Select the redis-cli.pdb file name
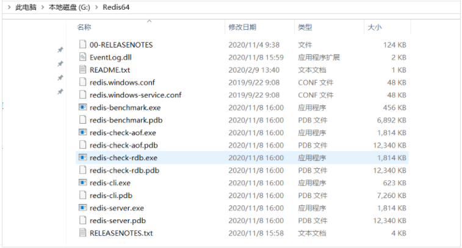This screenshot has height=248, width=462. point(111,196)
